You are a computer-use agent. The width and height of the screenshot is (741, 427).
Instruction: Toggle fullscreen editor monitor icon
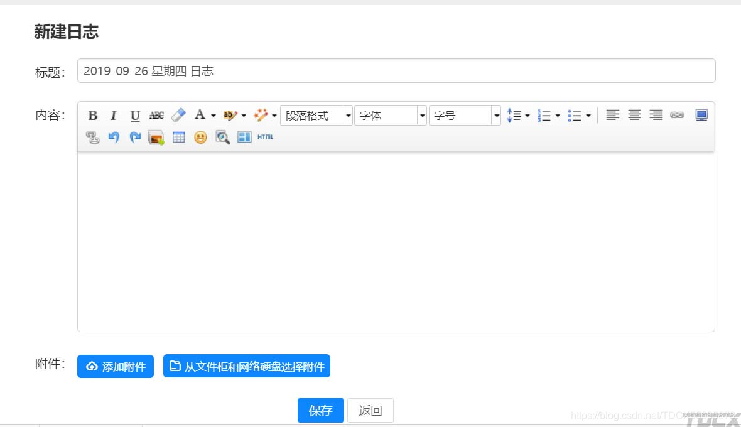coord(702,115)
